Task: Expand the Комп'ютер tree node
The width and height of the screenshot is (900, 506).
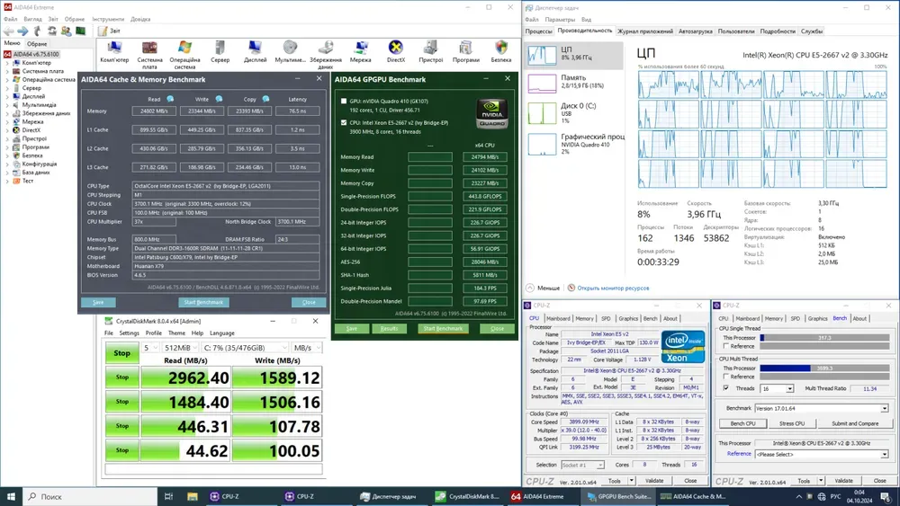Action: point(8,63)
